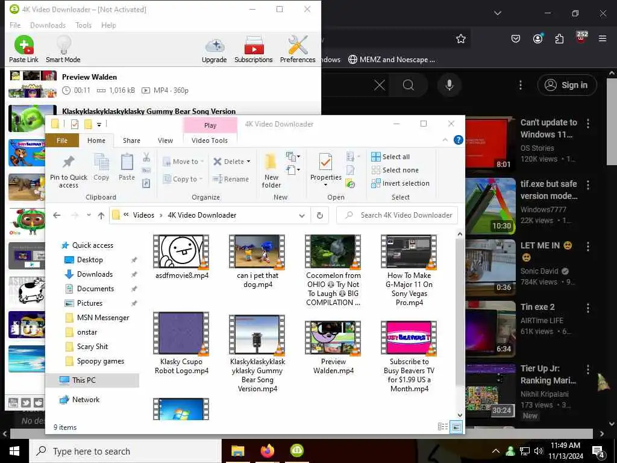Expand Copy to dropdown
The height and width of the screenshot is (463, 617).
(183, 178)
